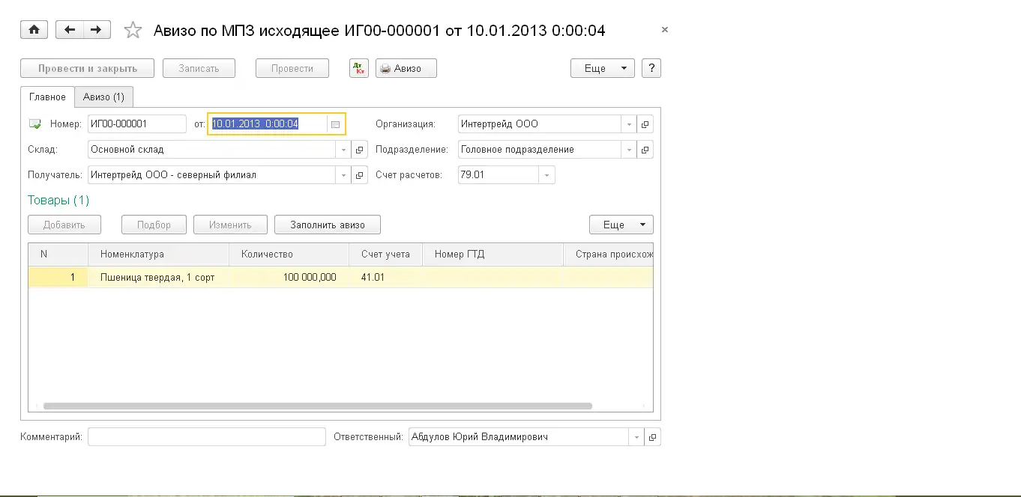This screenshot has width=1021, height=497.
Task: Go forward with the right arrow
Action: click(x=97, y=30)
